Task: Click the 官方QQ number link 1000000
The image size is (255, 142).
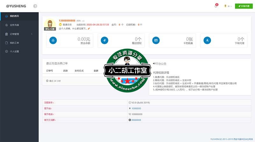Action: [136, 108]
